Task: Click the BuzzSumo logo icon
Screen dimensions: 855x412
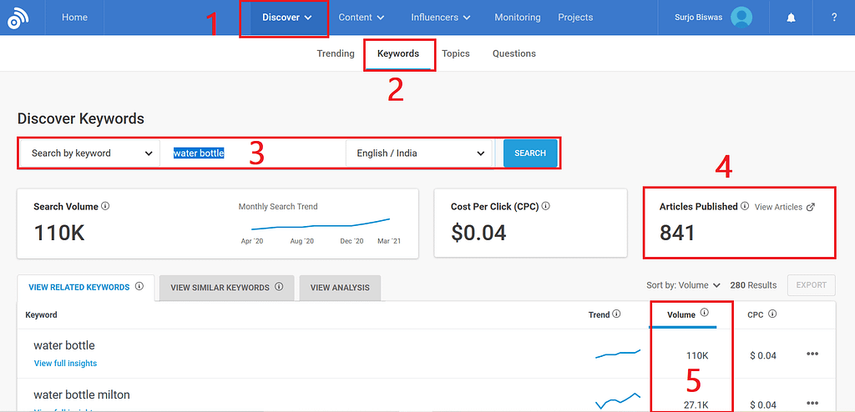Action: coord(18,18)
